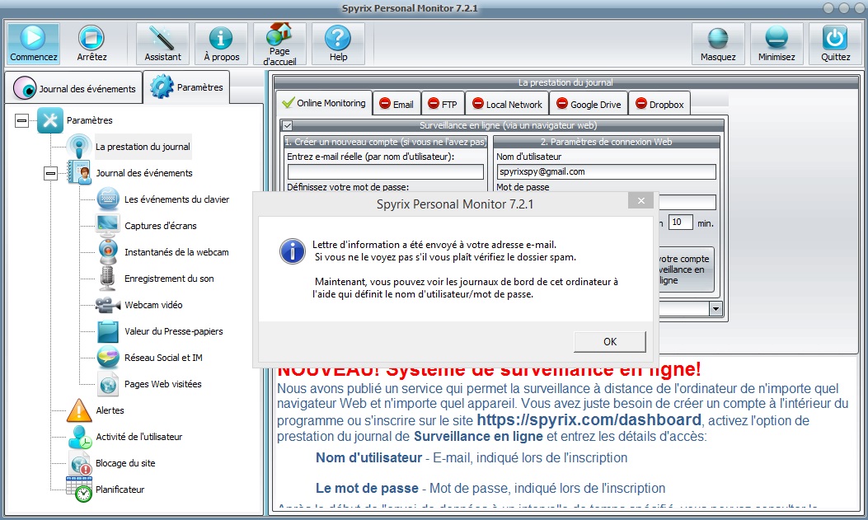Open the Local Network tab
The image size is (868, 520).
[x=507, y=104]
